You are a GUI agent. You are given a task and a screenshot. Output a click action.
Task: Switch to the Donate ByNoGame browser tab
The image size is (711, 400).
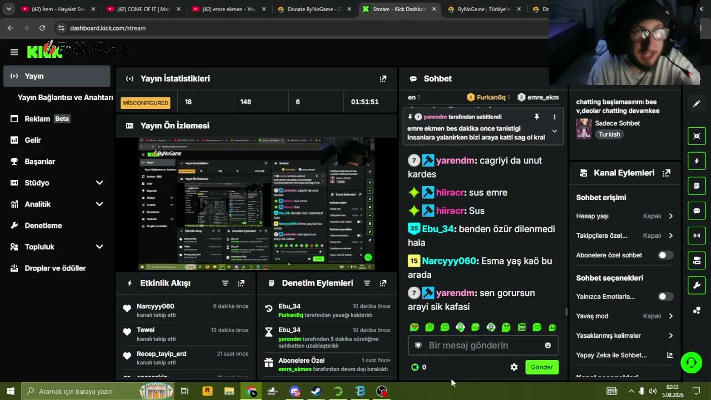pos(314,9)
